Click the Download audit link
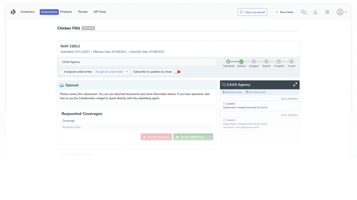The width and height of the screenshot is (357, 200). pos(256,92)
